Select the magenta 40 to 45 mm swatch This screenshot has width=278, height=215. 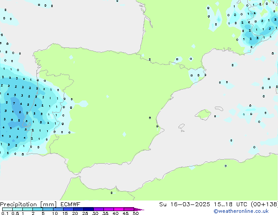119,209
